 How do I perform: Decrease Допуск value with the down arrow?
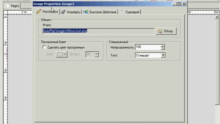point(97,56)
